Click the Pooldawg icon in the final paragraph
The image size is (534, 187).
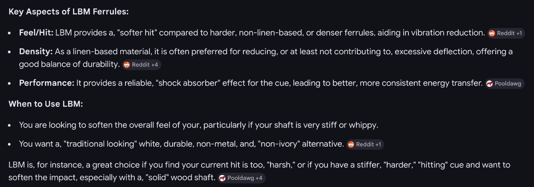pyautogui.click(x=222, y=178)
